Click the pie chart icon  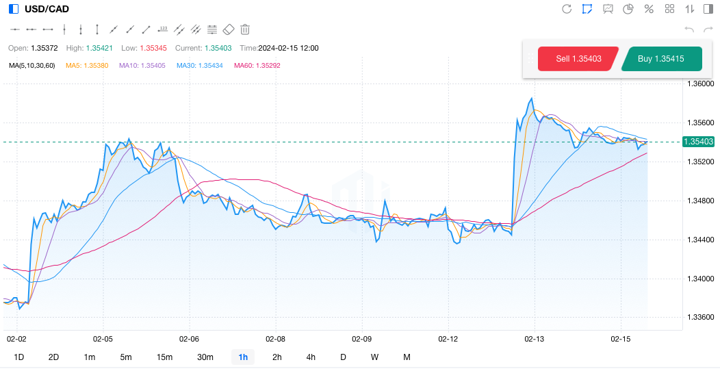628,9
